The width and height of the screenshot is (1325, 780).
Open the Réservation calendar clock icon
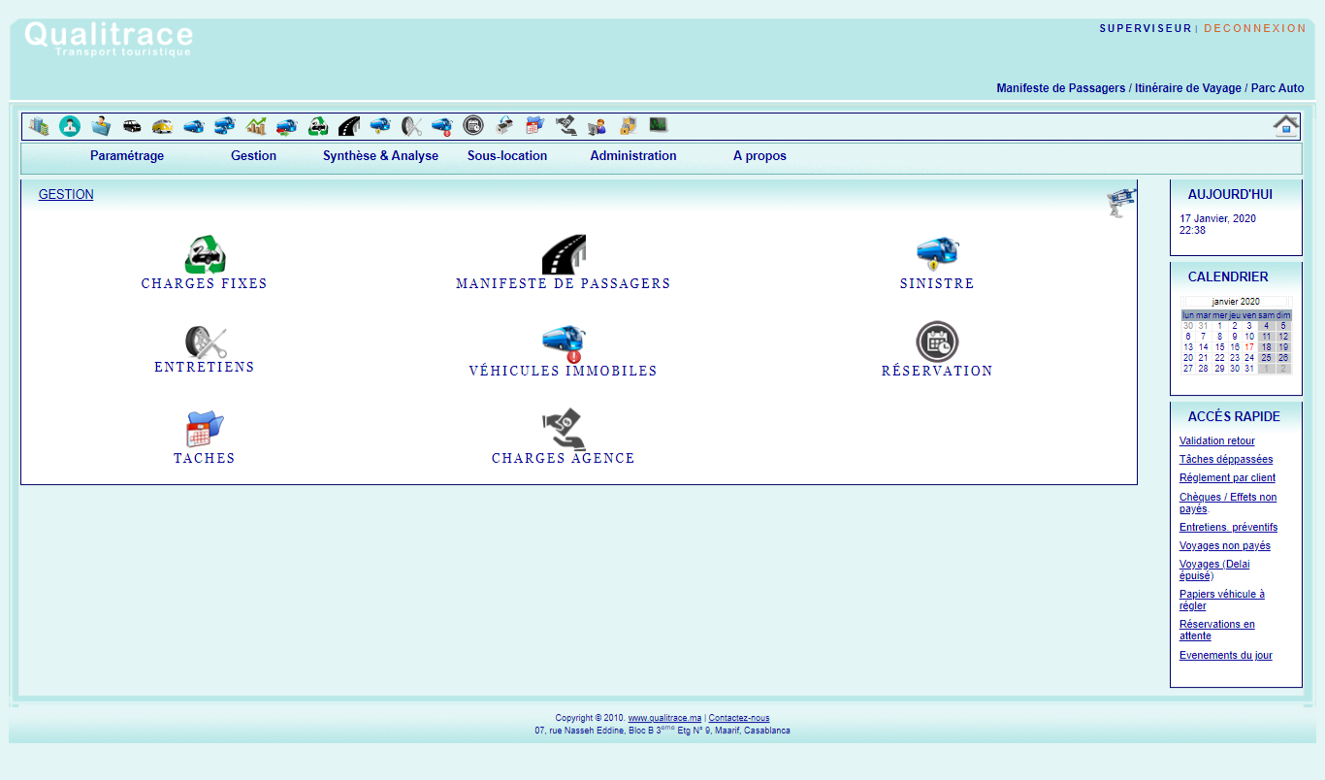coord(937,341)
